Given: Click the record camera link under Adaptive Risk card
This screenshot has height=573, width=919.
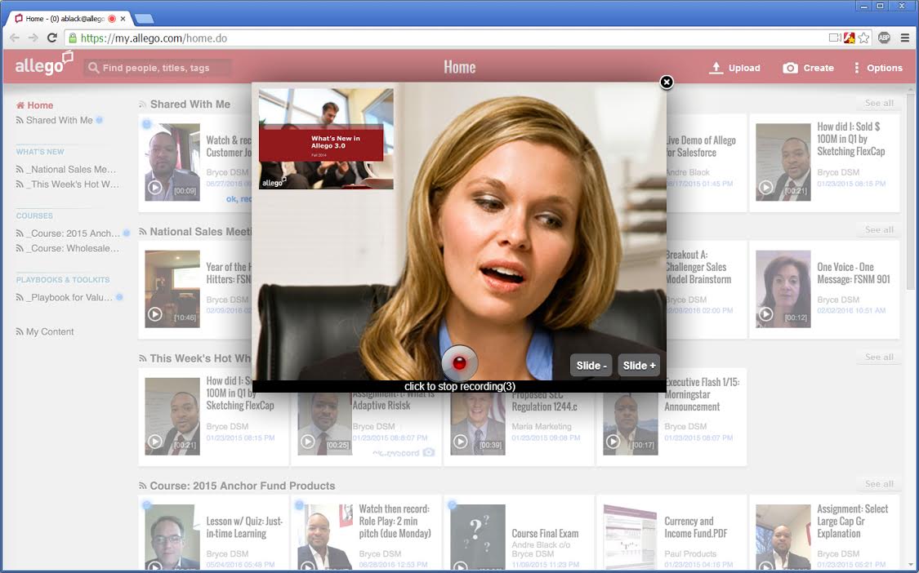Looking at the screenshot, I should tap(404, 453).
